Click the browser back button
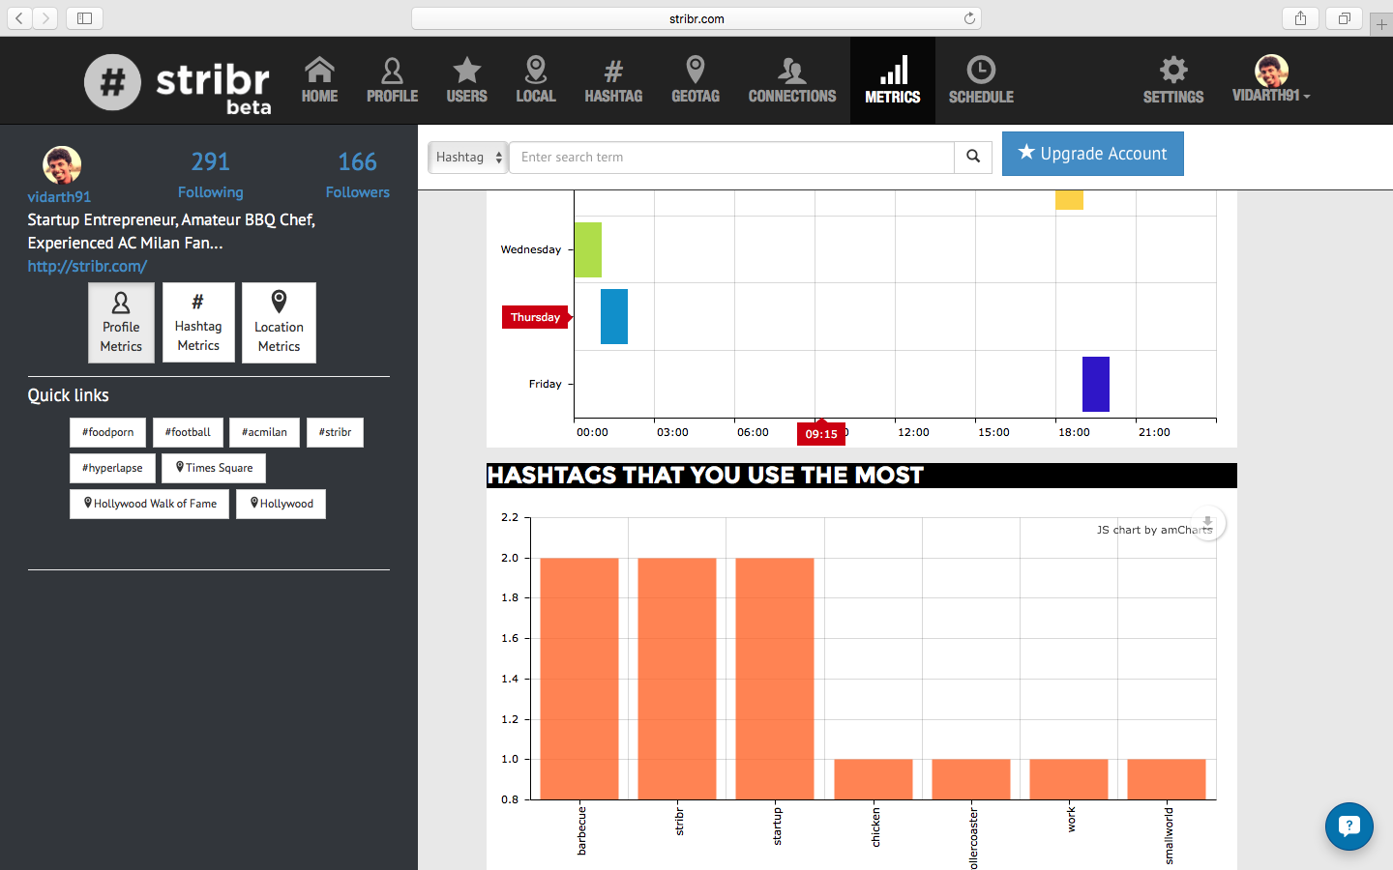 click(x=19, y=18)
